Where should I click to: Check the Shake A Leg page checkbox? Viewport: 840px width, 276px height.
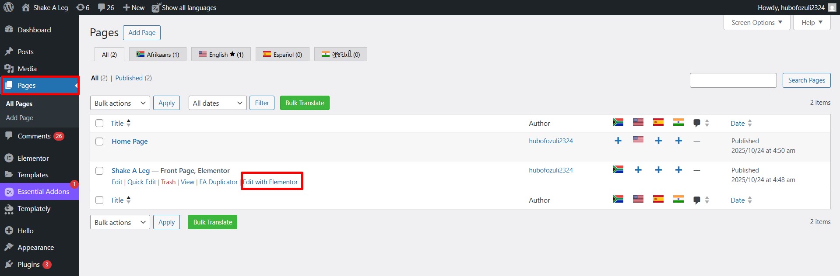(x=99, y=171)
